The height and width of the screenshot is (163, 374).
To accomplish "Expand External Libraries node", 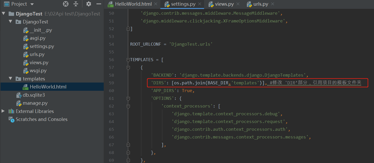I will pos(3,111).
